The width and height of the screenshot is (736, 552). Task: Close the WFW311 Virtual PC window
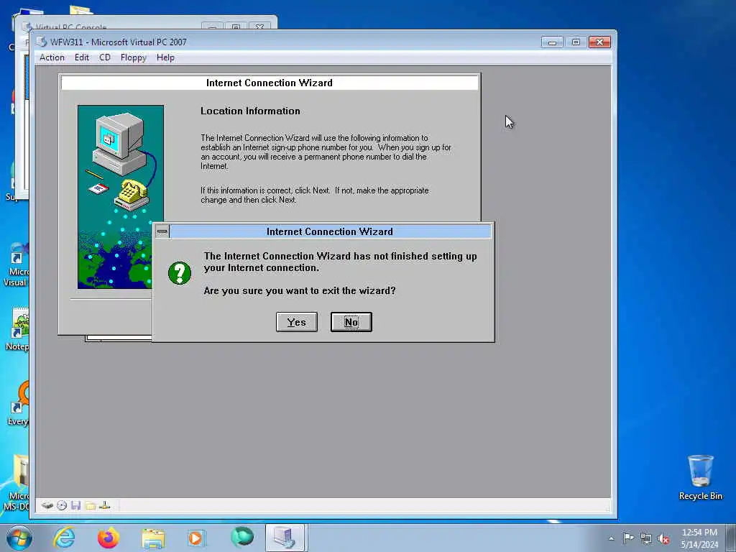point(599,42)
